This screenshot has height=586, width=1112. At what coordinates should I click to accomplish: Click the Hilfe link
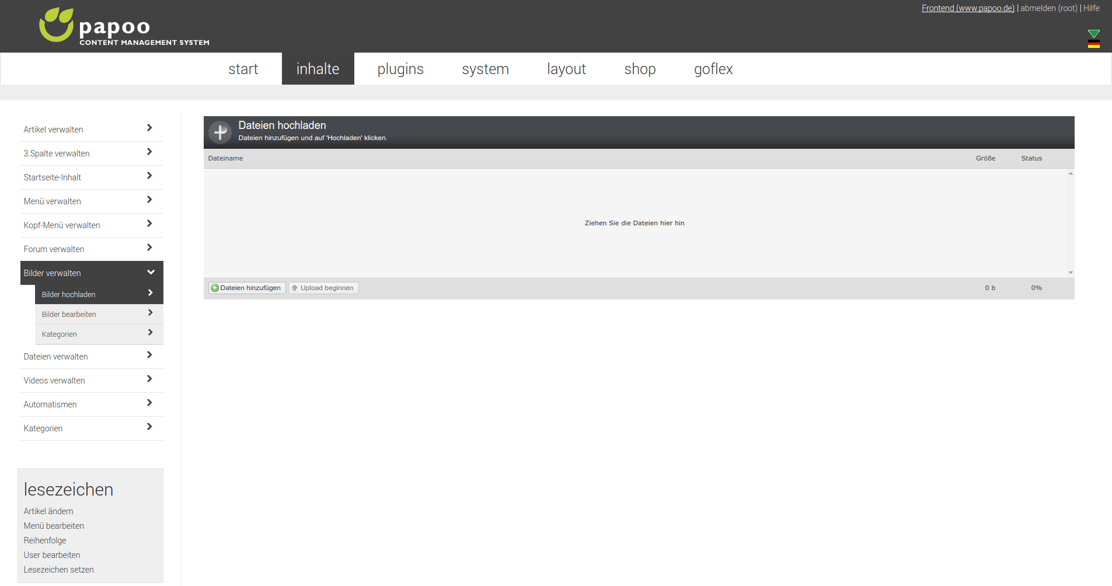click(1092, 8)
